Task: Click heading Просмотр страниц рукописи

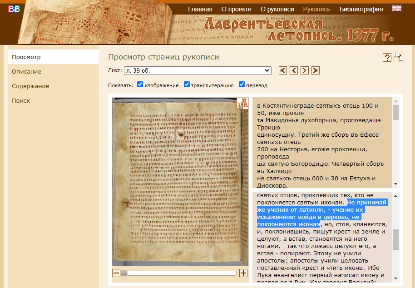Action: [x=163, y=57]
